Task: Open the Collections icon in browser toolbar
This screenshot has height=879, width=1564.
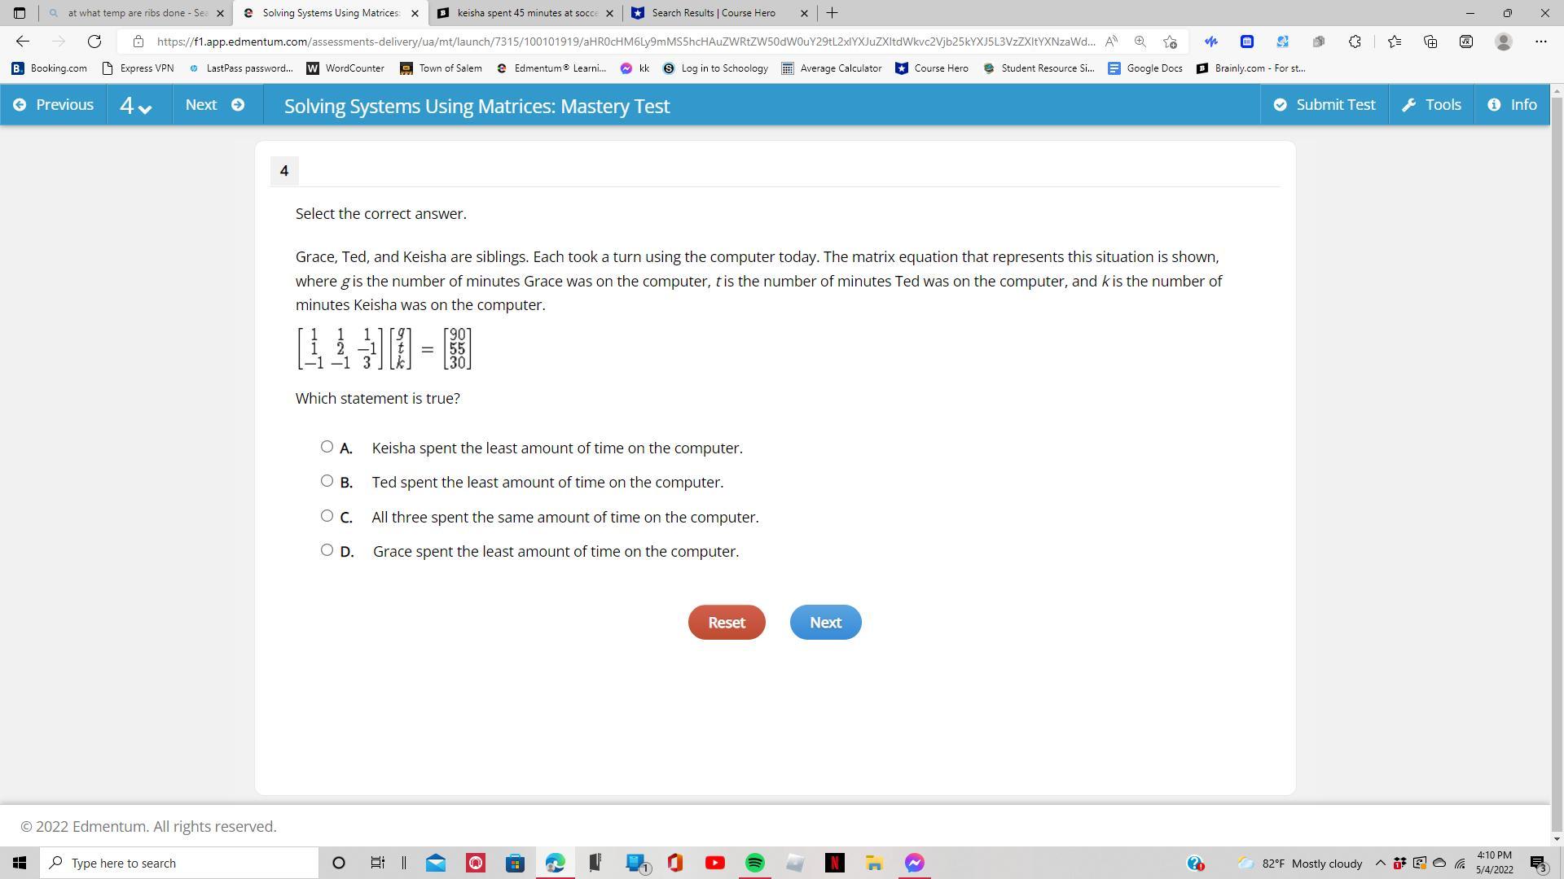Action: point(1430,42)
